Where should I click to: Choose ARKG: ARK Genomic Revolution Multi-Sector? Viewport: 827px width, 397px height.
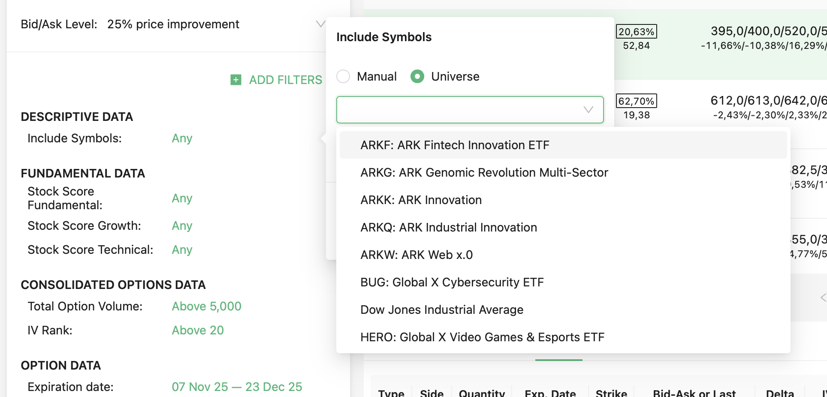click(x=484, y=172)
